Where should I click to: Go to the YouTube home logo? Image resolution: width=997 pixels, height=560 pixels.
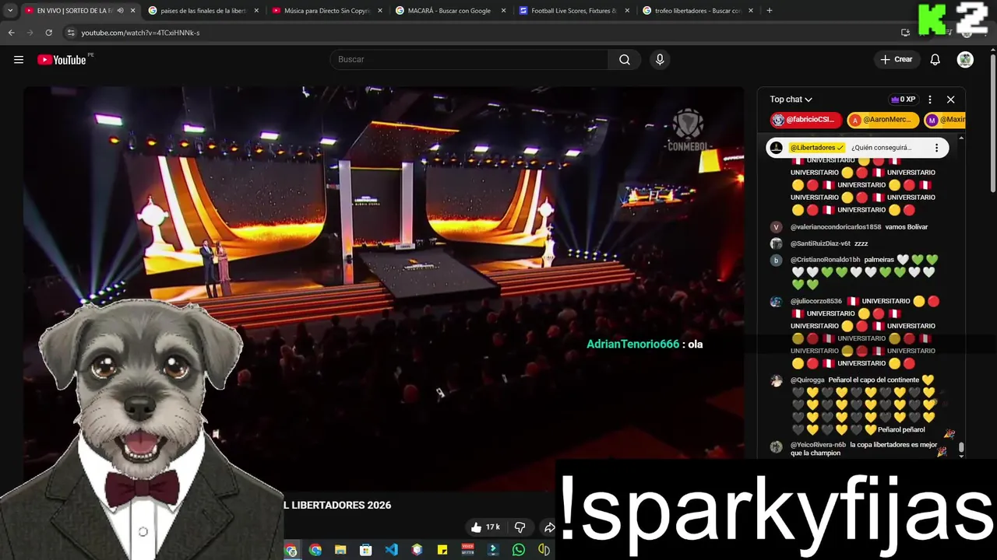coord(62,60)
